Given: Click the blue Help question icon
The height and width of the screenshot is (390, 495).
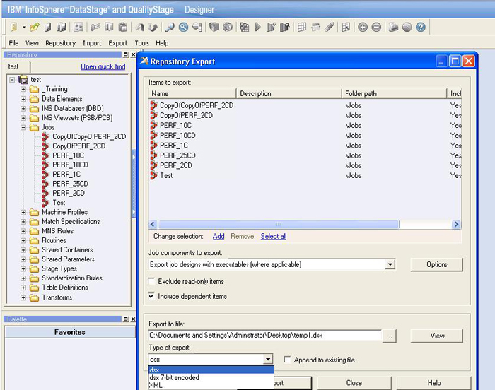Looking at the screenshot, I should [421, 27].
